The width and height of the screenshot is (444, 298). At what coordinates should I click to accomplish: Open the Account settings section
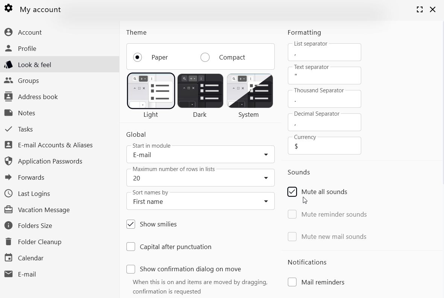[x=30, y=32]
